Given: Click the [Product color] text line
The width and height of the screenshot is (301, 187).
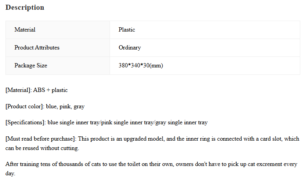Looking at the screenshot, I should pyautogui.click(x=45, y=106).
